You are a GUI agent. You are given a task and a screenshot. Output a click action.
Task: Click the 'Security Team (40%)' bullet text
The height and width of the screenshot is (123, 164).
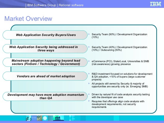click(x=119, y=49)
